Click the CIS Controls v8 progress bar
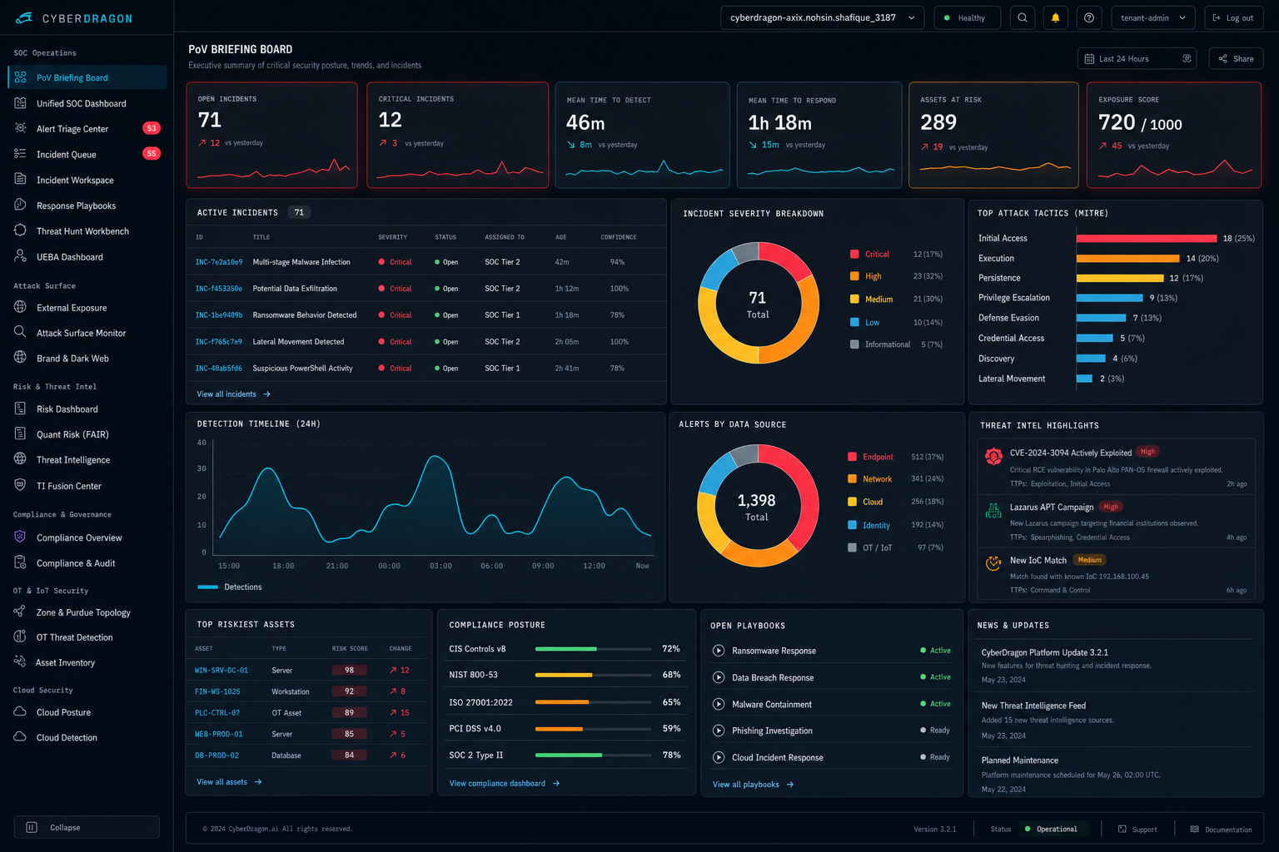1279x852 pixels. click(x=593, y=648)
